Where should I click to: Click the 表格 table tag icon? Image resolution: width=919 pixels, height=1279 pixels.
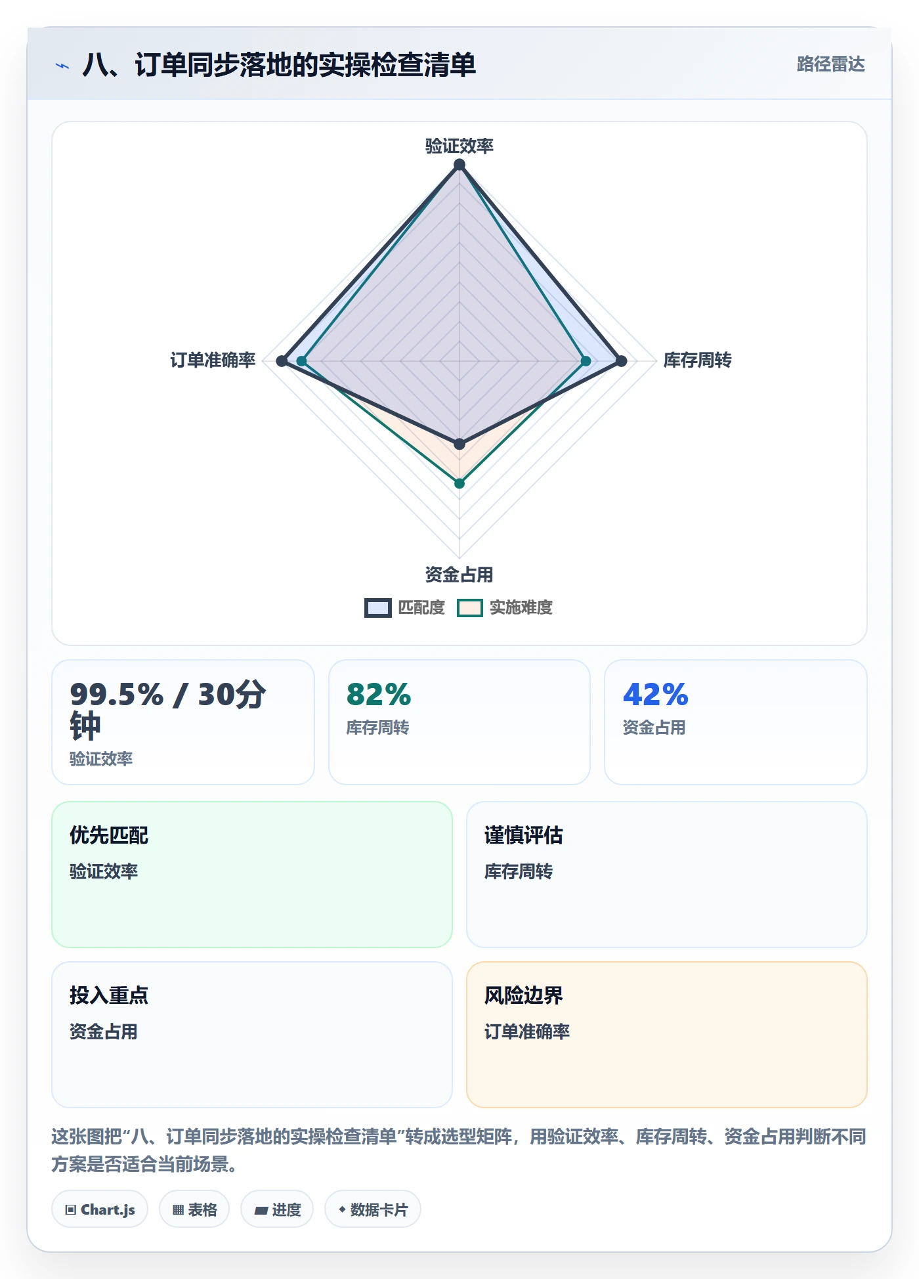tap(178, 1209)
